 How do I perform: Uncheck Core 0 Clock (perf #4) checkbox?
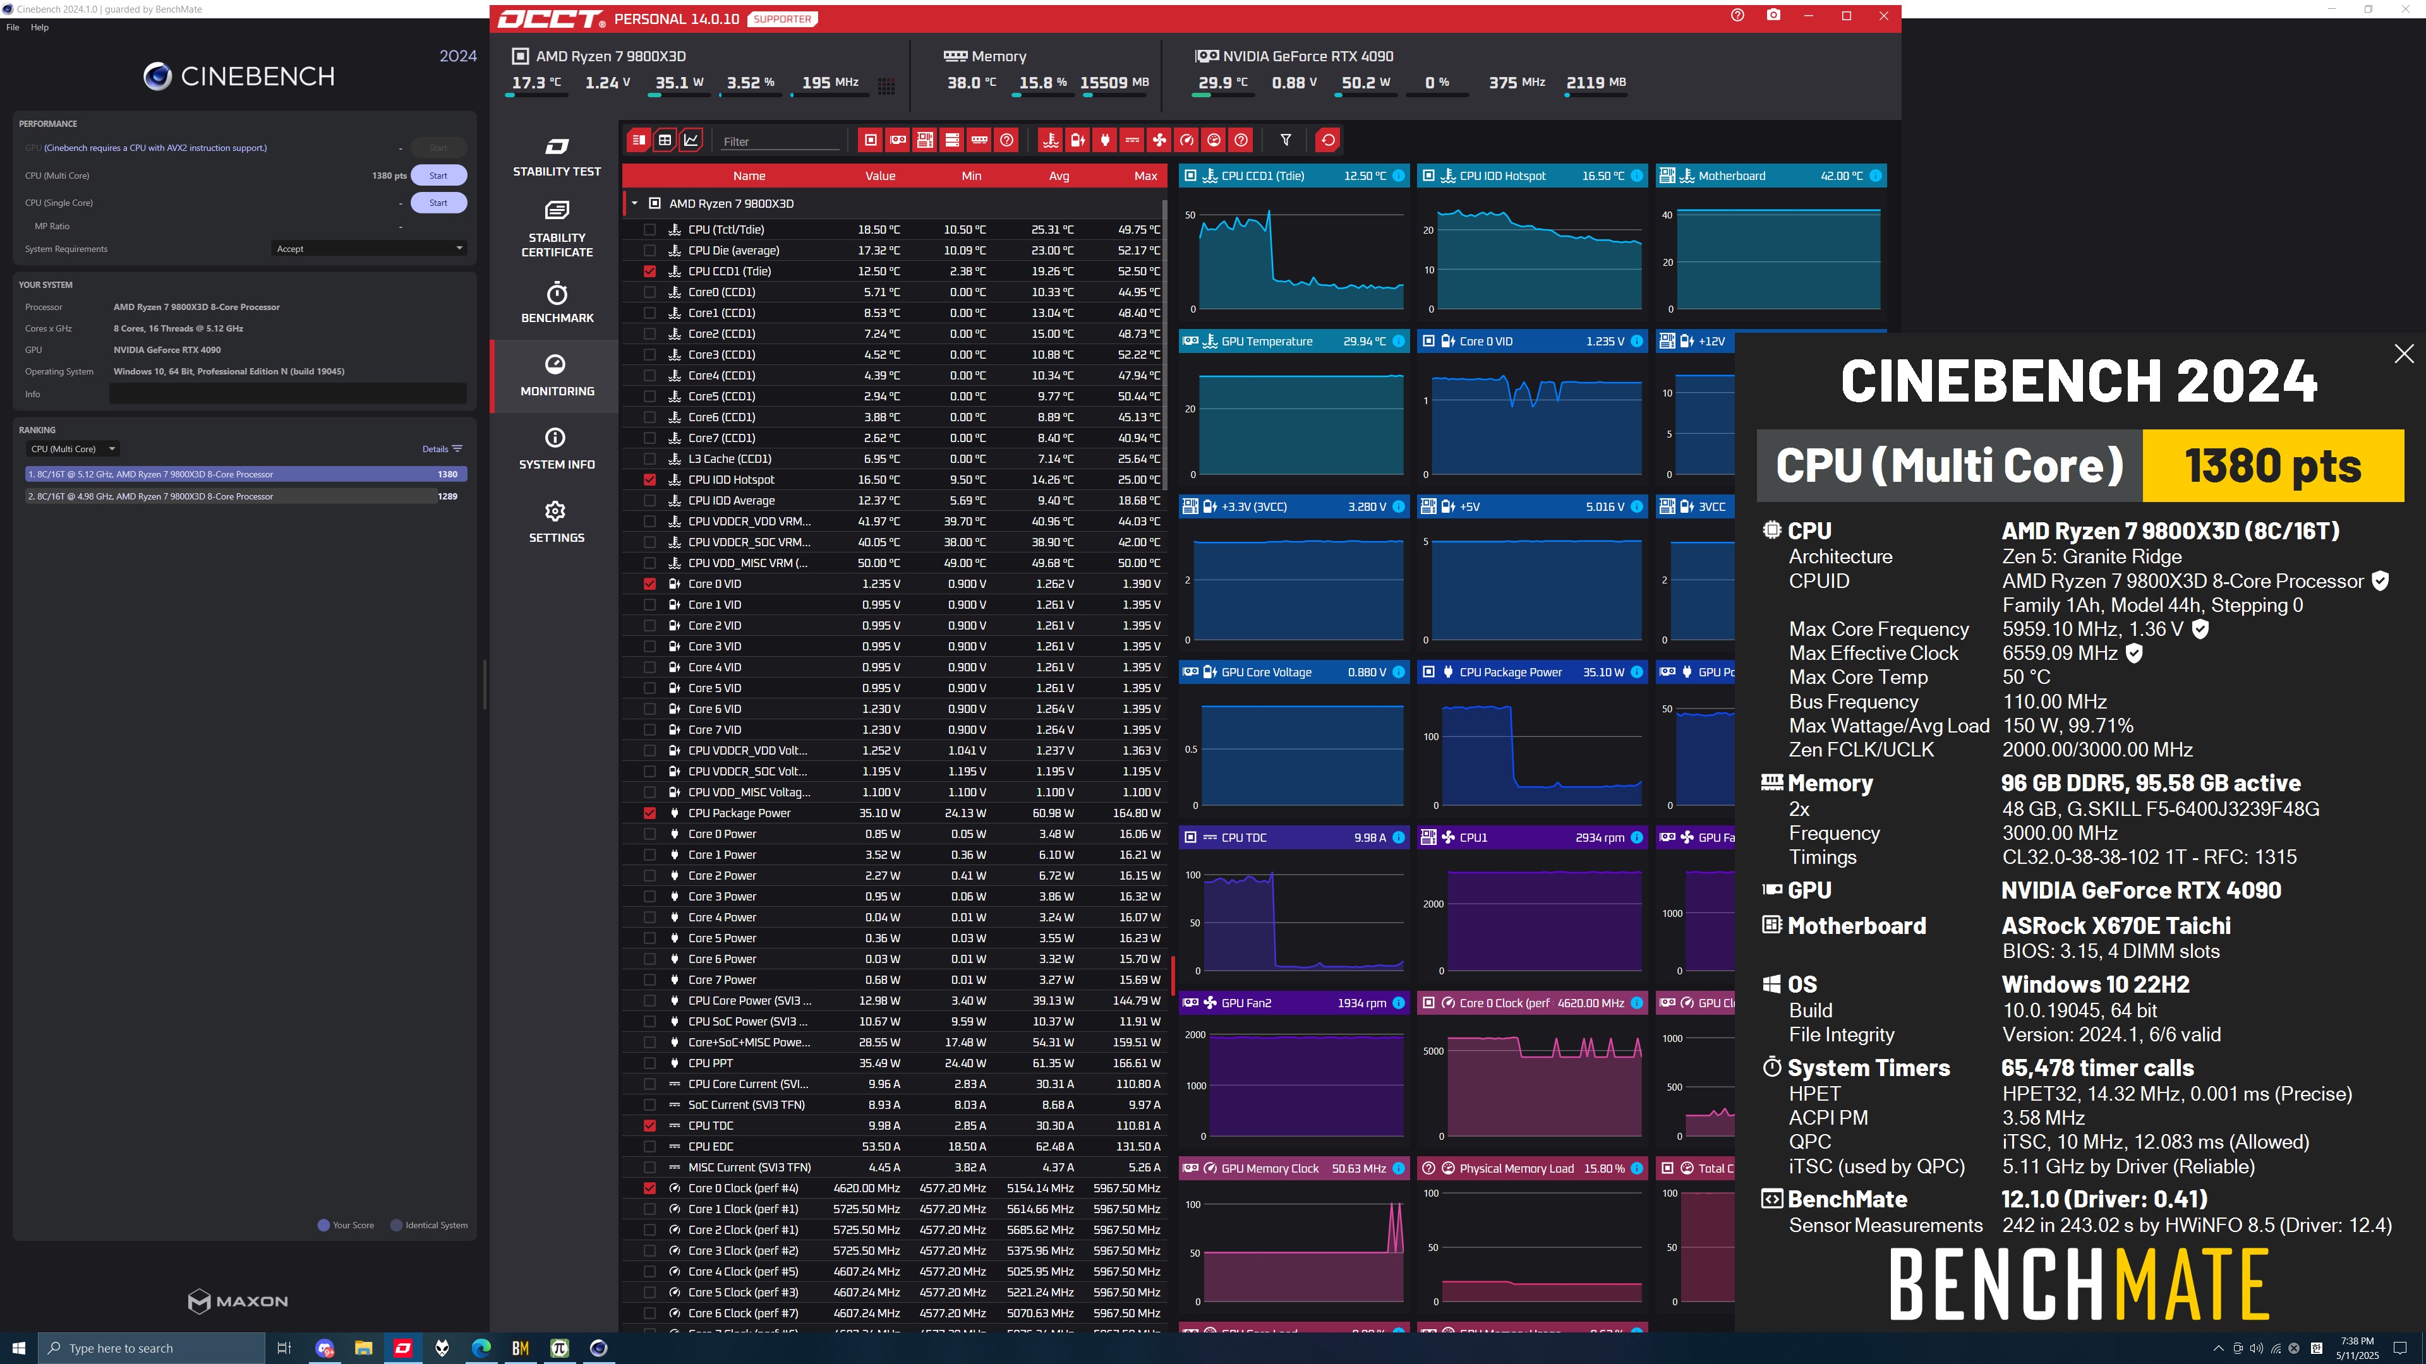coord(650,1188)
